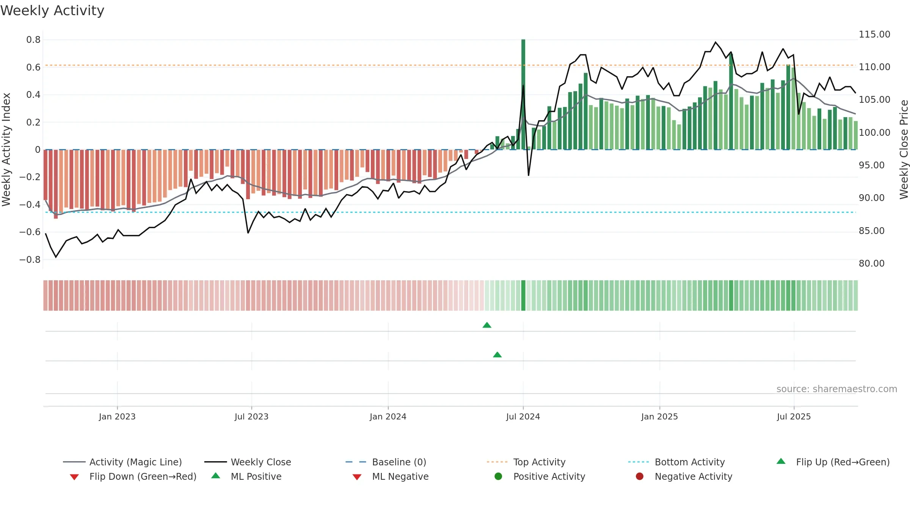Toggle the ML Negative legend entry
The width and height of the screenshot is (910, 512).
click(391, 476)
